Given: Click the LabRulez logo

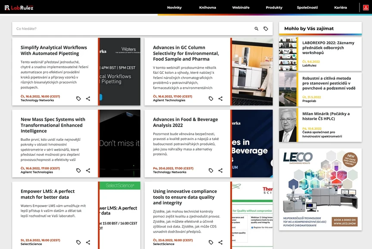Looking at the screenshot, I should click(x=19, y=7).
